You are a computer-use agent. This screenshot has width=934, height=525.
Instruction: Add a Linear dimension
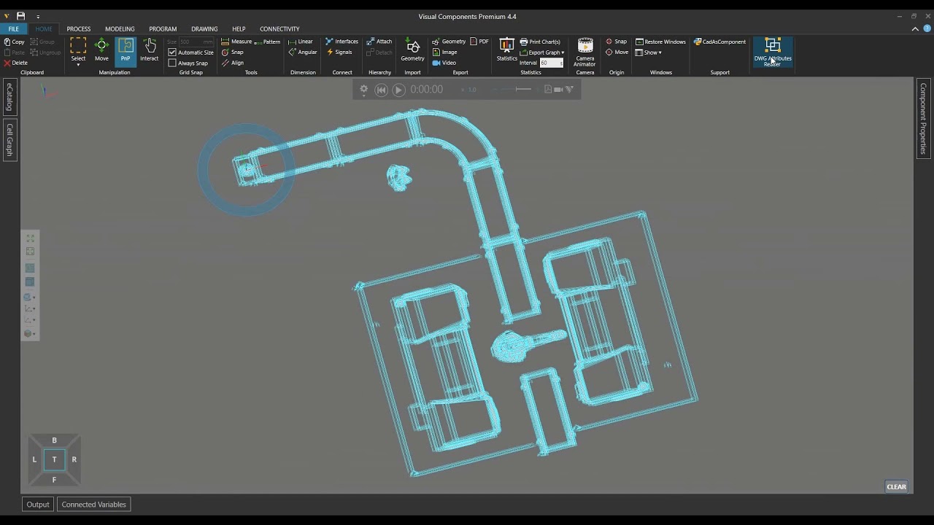coord(301,42)
